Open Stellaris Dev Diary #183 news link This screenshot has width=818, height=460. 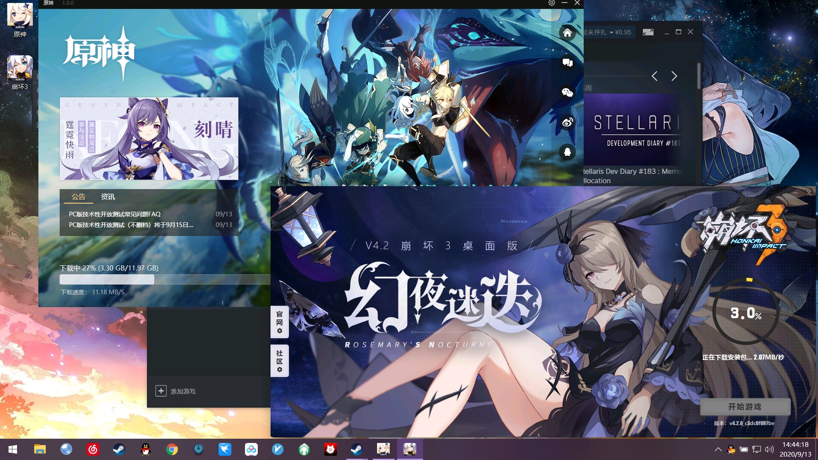[x=632, y=176]
